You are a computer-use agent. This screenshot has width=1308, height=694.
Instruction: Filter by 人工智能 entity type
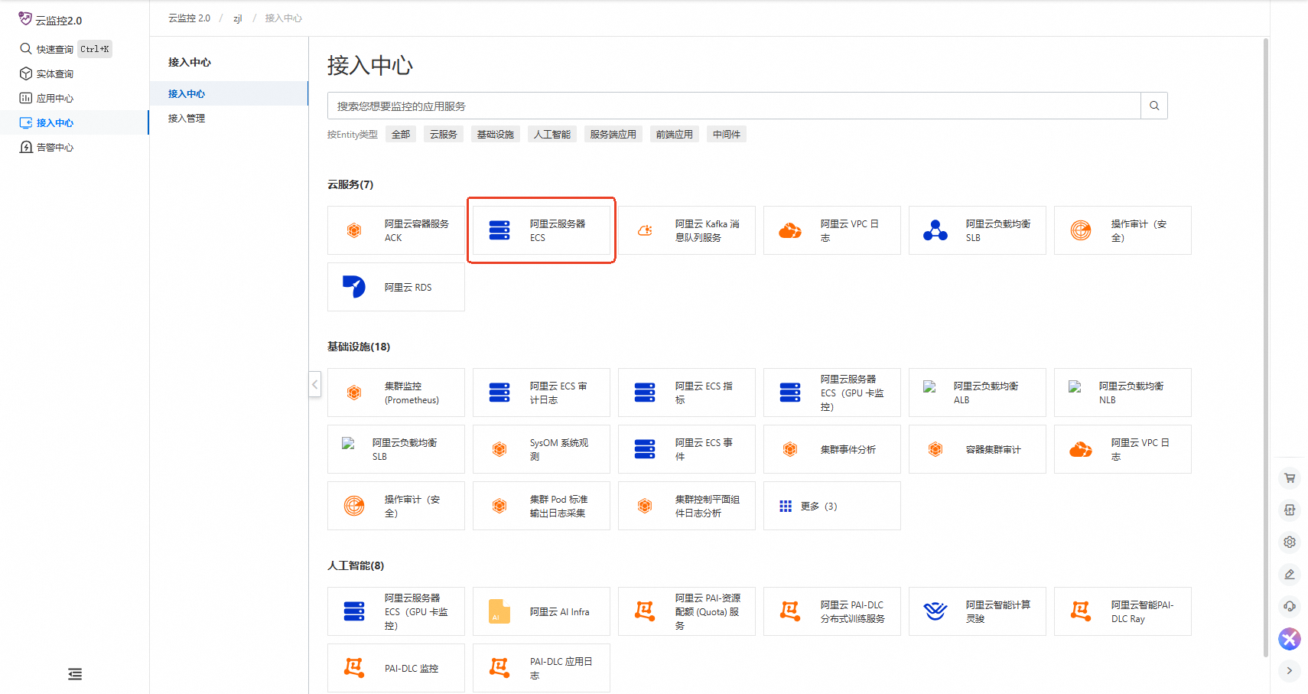pyautogui.click(x=552, y=135)
